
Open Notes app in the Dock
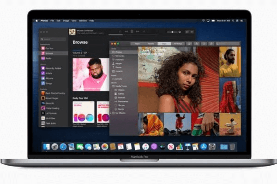137,147
